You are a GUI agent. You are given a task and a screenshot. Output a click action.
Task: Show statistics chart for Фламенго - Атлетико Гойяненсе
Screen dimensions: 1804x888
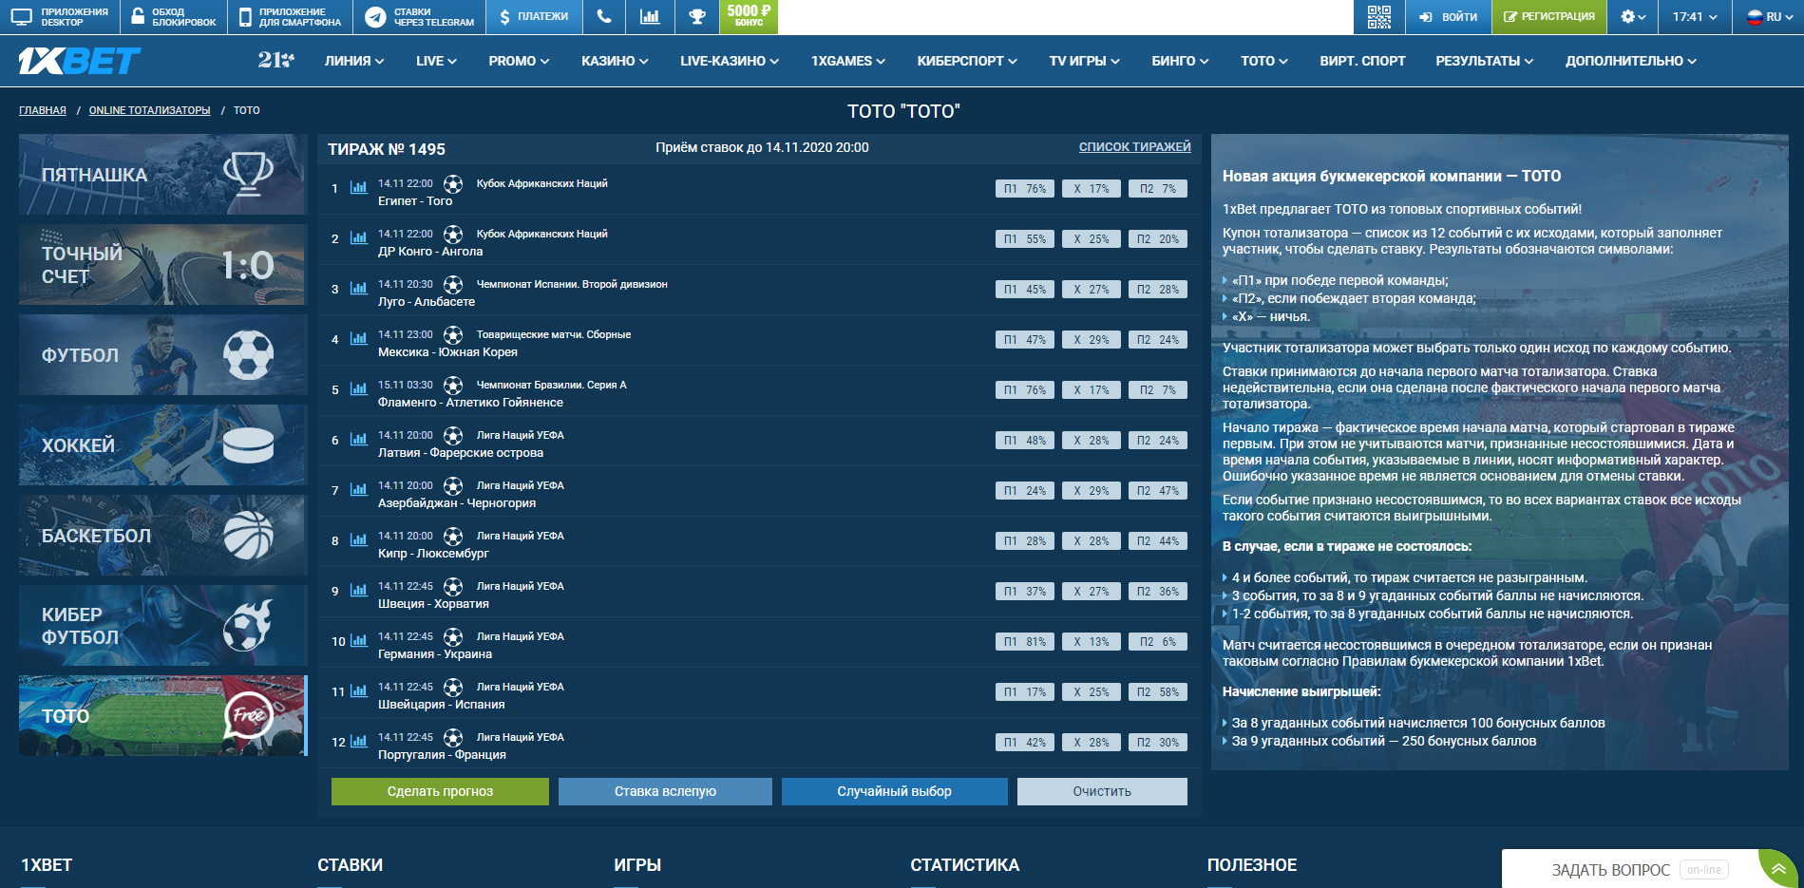358,389
